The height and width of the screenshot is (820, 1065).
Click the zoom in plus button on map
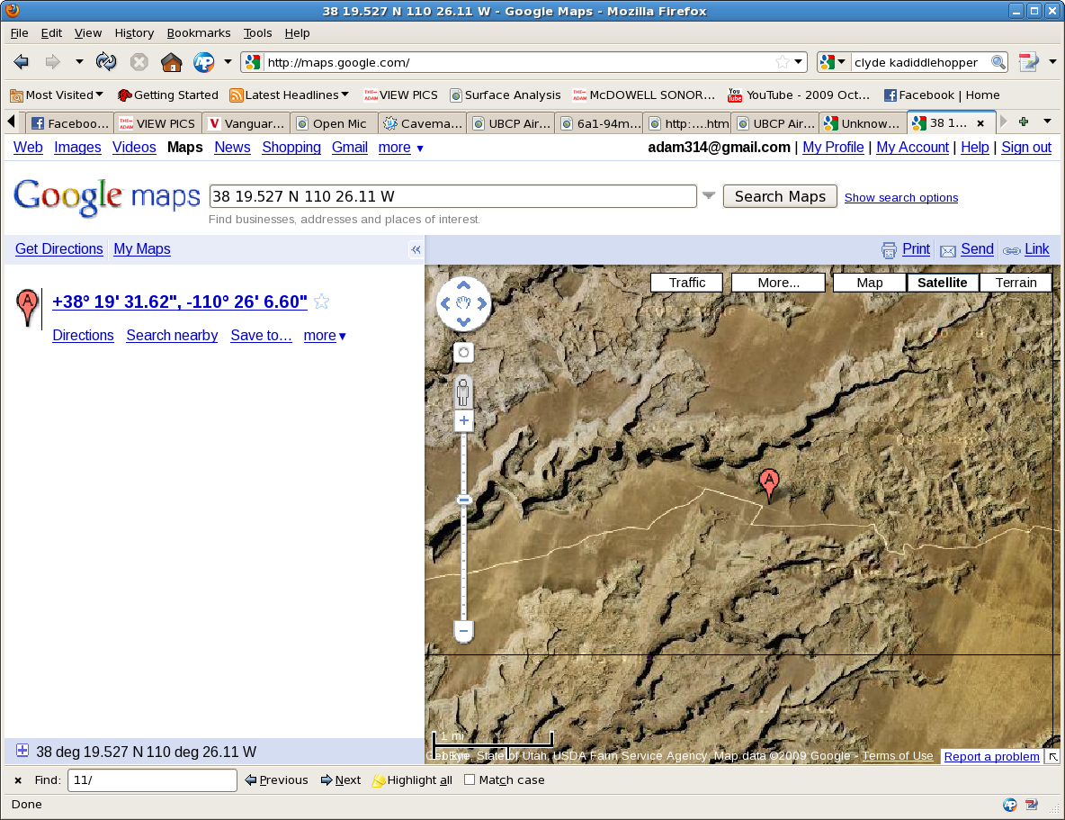pyautogui.click(x=463, y=421)
